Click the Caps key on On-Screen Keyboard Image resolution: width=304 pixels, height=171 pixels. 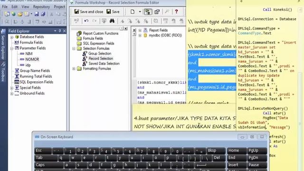pos(48,165)
